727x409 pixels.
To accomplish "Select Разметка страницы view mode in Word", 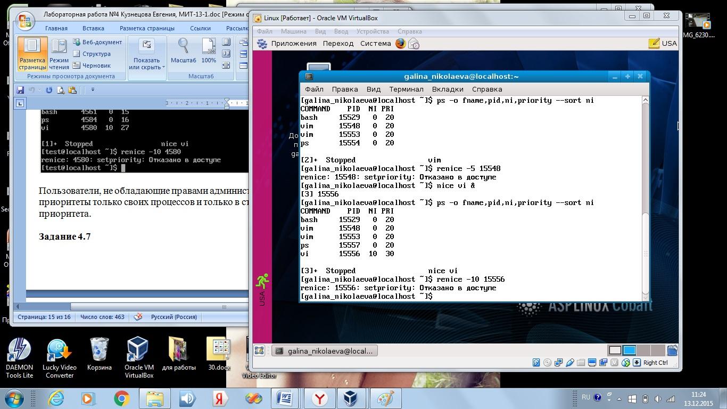I will 32,54.
